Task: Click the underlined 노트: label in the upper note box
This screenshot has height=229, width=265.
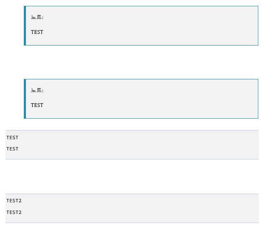Action: (x=37, y=17)
